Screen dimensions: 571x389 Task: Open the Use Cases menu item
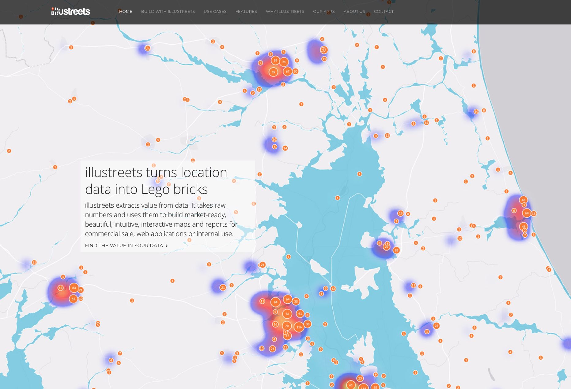pyautogui.click(x=215, y=11)
